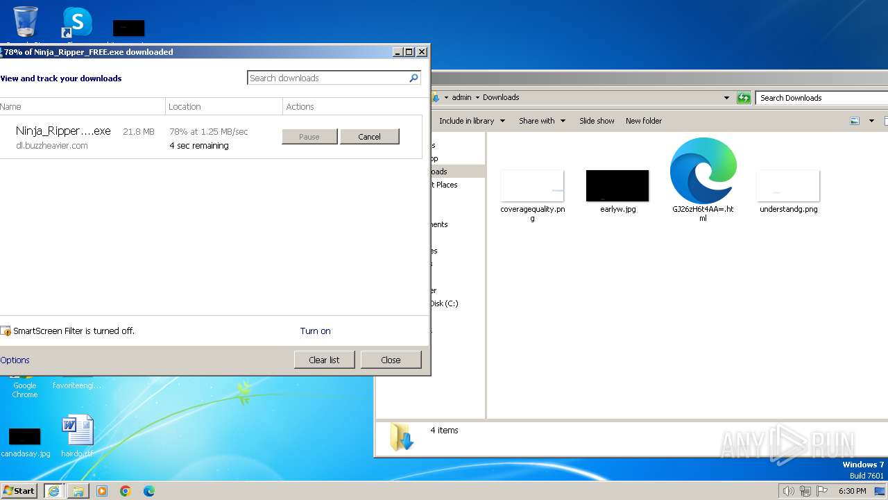Open Chrome from the taskbar

click(x=126, y=491)
